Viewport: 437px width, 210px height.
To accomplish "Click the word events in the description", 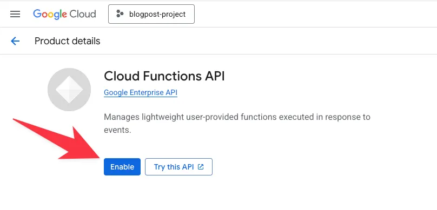I will click(116, 130).
